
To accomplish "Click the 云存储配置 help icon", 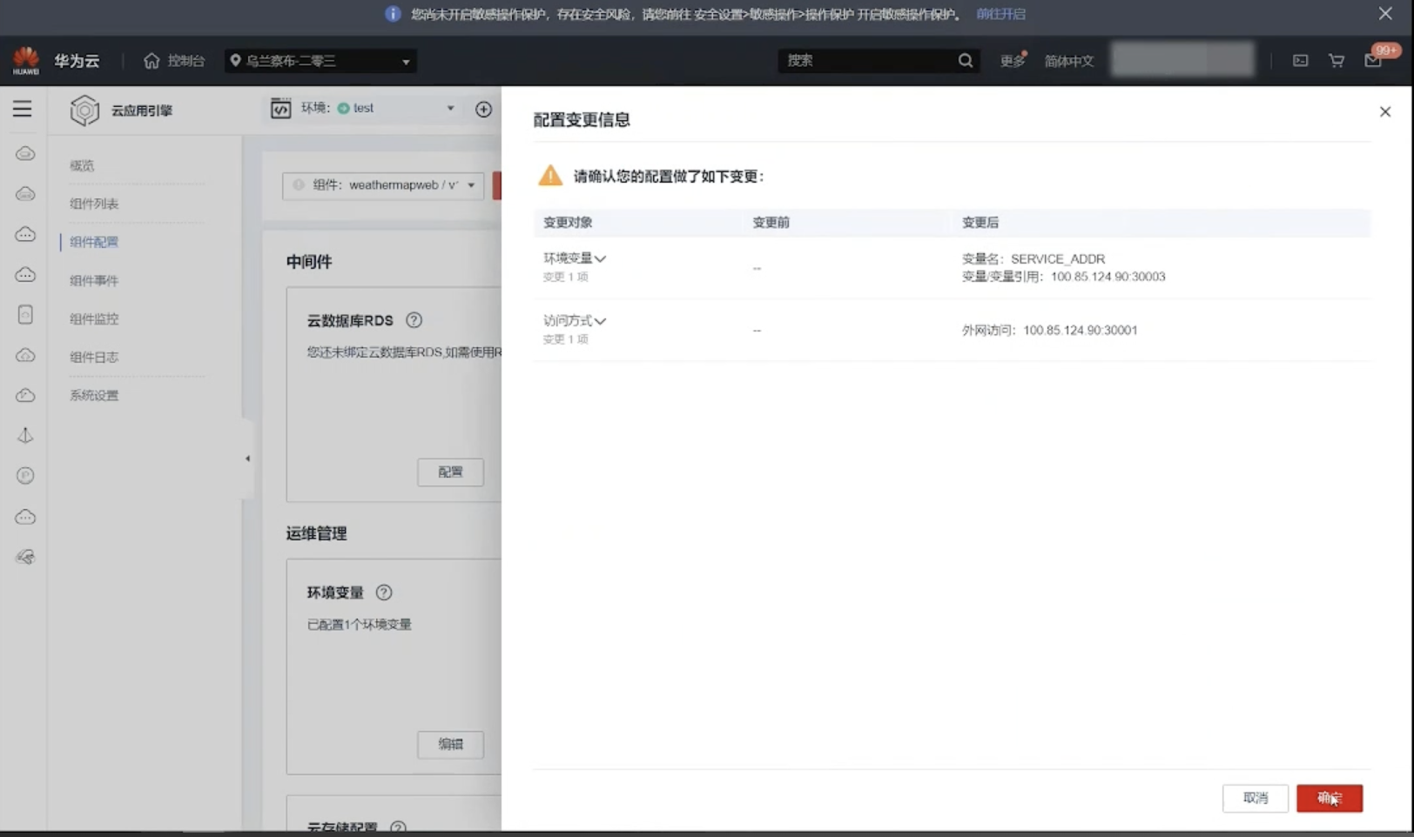I will 399,827.
